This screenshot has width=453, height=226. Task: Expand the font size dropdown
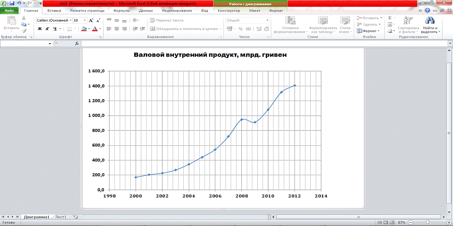(x=84, y=20)
